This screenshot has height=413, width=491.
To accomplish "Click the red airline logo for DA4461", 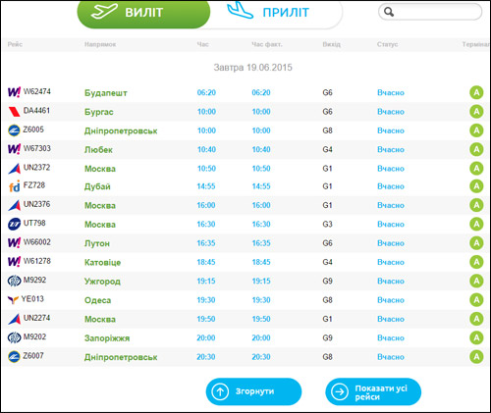I will point(14,112).
